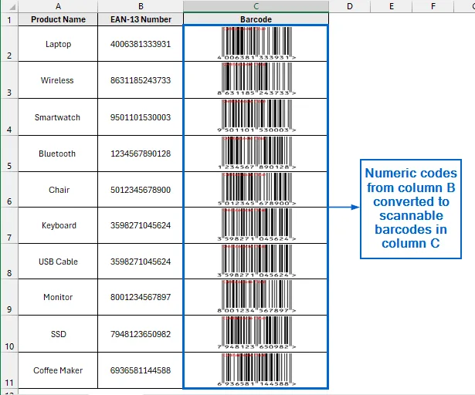Click the cell containing 8631185243733

click(141, 80)
